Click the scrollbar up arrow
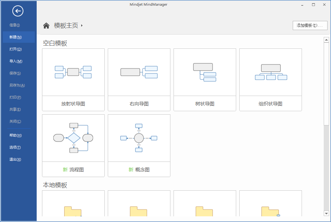The width and height of the screenshot is (331, 222). [326, 40]
